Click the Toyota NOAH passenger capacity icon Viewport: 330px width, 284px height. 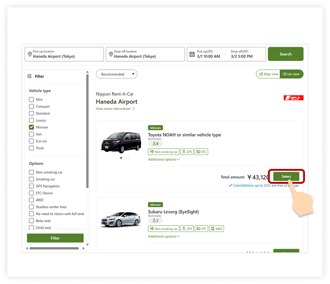154,143
